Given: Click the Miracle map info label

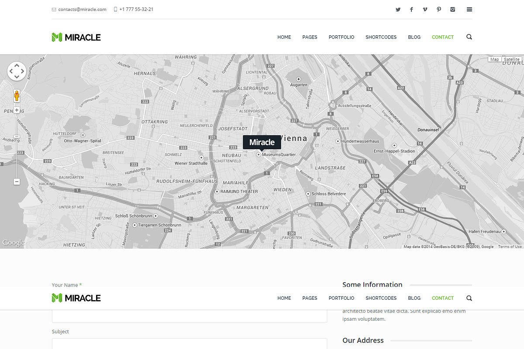Looking at the screenshot, I should click(262, 142).
